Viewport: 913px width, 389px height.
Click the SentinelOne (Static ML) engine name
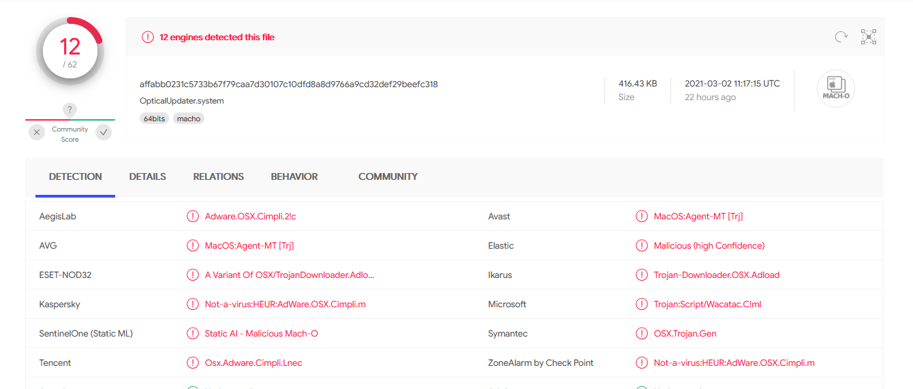(x=86, y=334)
